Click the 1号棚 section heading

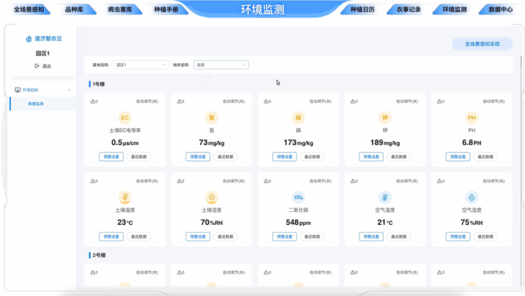[99, 84]
